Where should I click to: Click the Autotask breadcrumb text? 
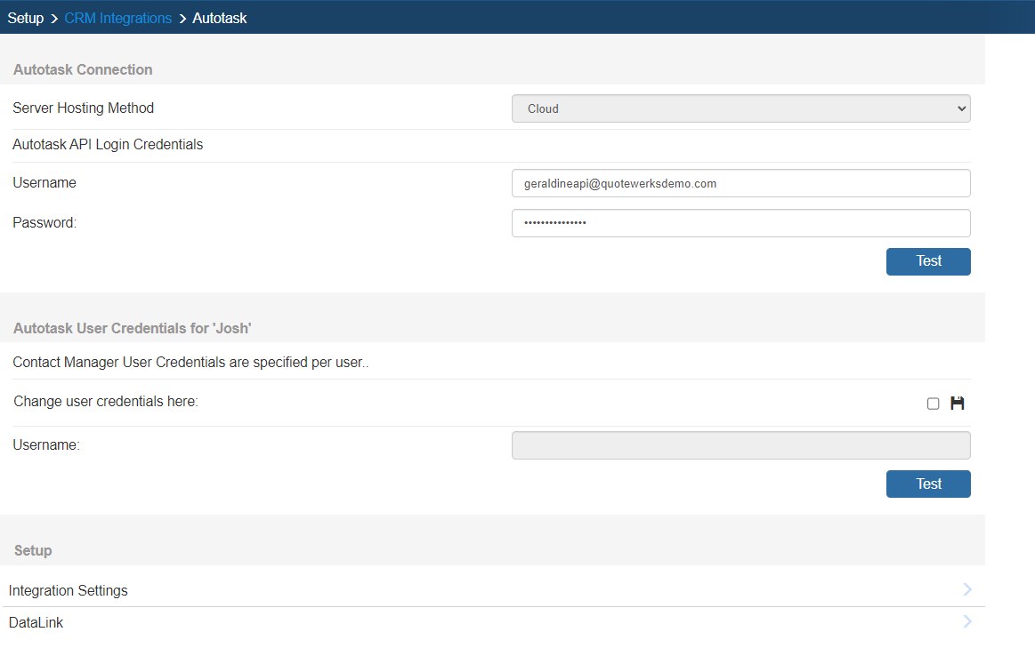pos(220,18)
